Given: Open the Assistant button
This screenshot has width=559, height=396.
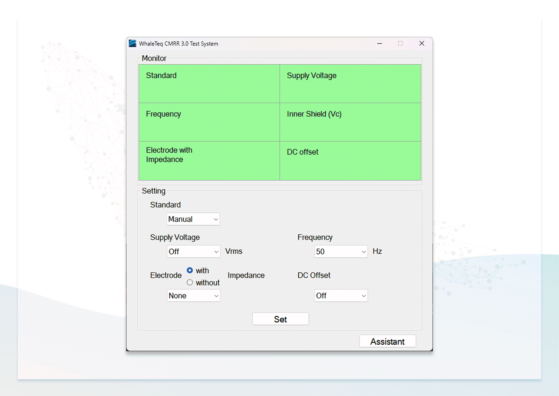Looking at the screenshot, I should (x=387, y=341).
